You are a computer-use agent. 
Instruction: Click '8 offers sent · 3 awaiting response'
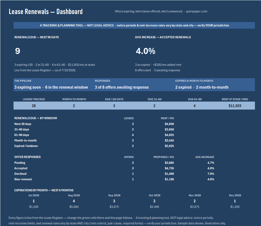tap(158, 70)
